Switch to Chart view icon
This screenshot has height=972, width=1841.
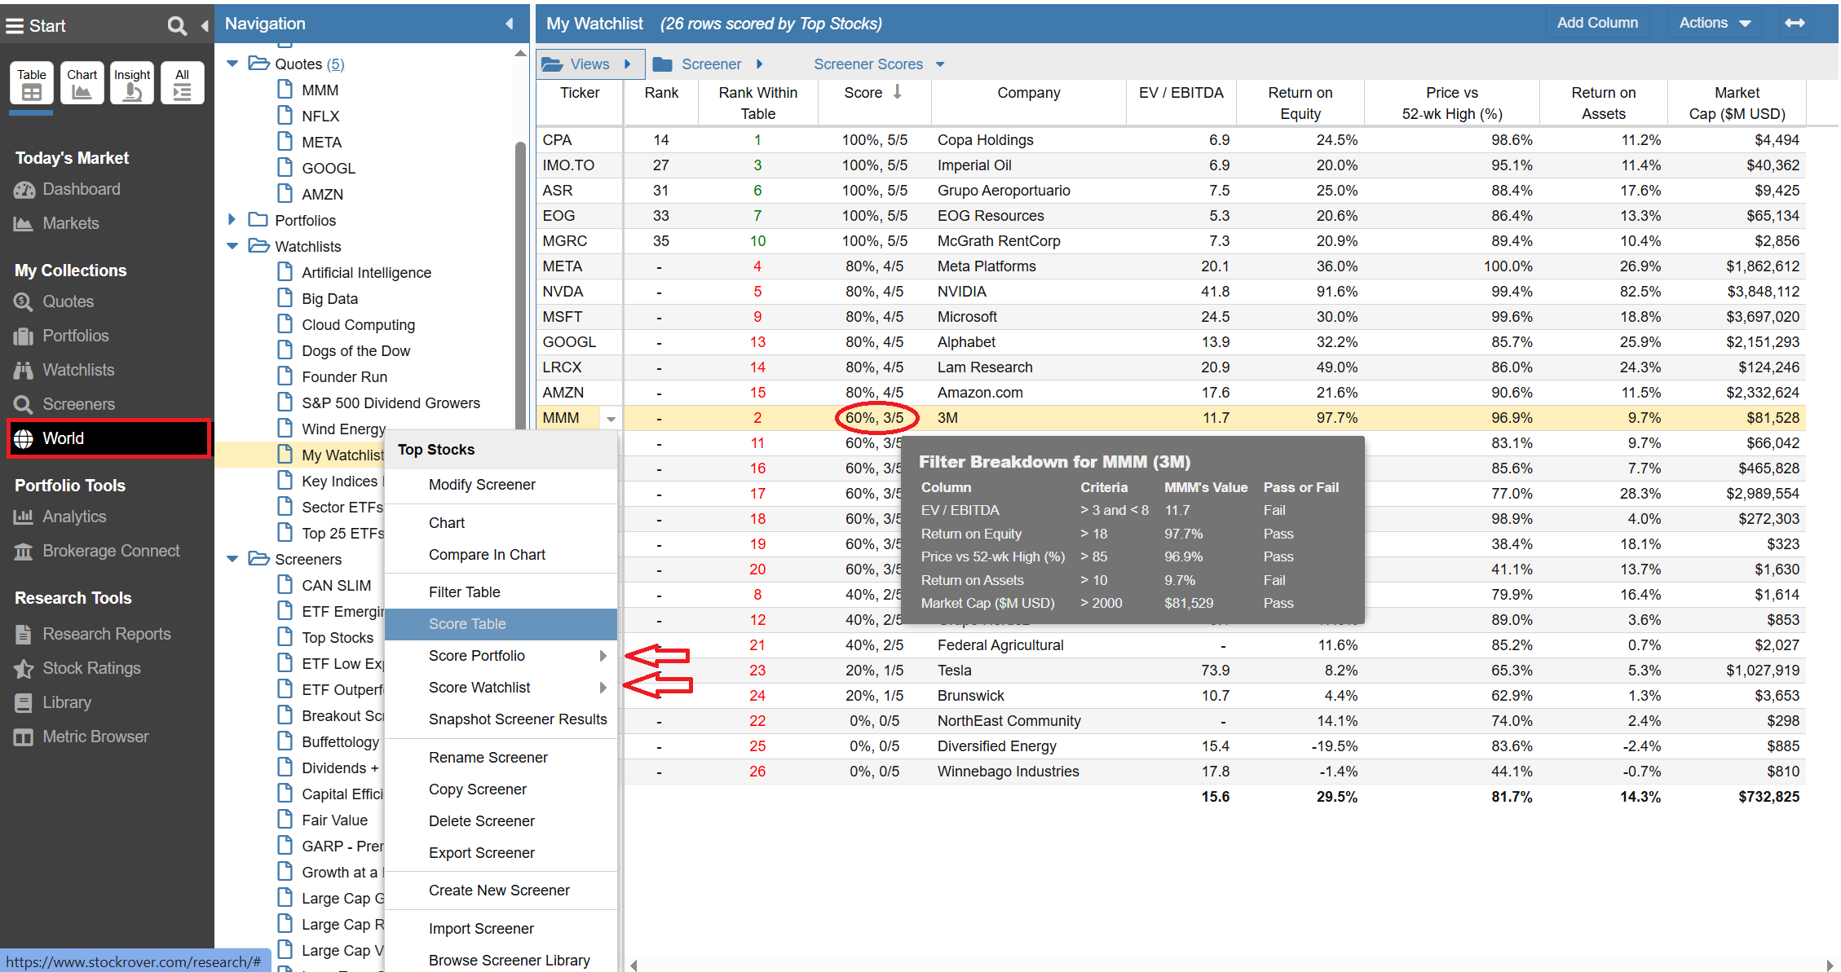82,83
